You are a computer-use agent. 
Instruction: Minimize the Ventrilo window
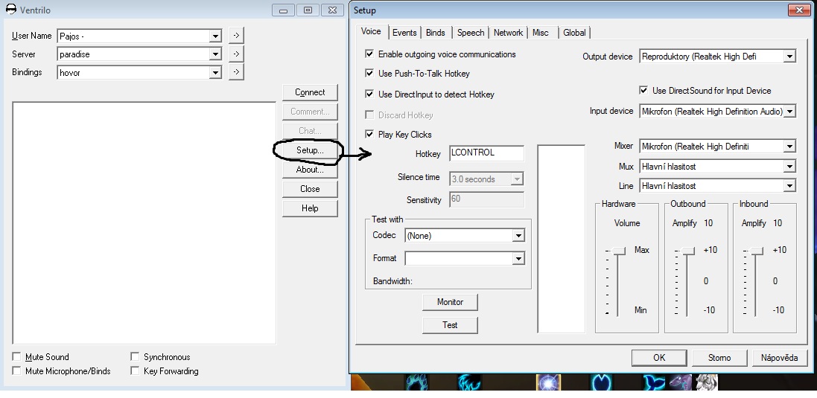(284, 10)
